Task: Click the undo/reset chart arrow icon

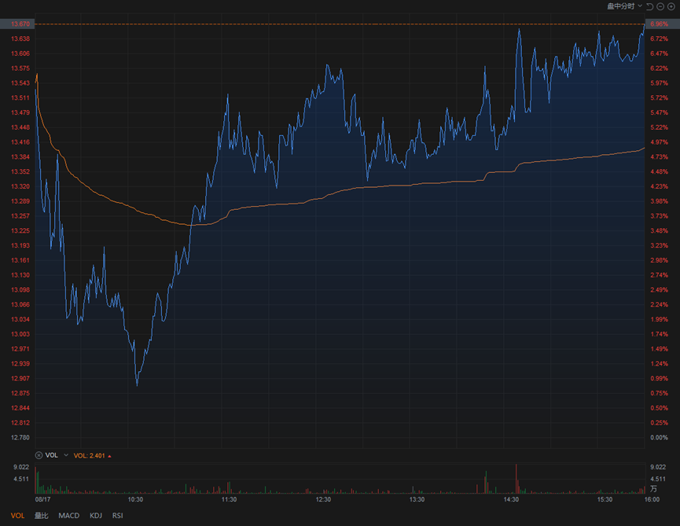Action: coord(650,6)
